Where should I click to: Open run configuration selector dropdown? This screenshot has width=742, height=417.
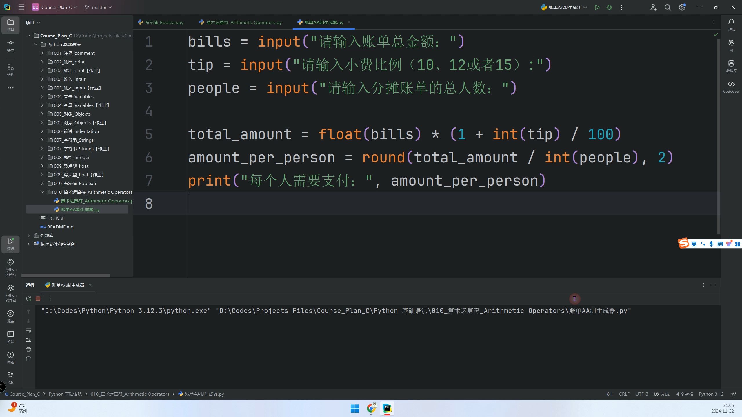tap(564, 7)
